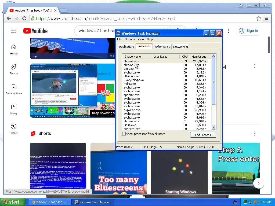Reload the page in Chrome
275x206 pixels.
[x=24, y=19]
